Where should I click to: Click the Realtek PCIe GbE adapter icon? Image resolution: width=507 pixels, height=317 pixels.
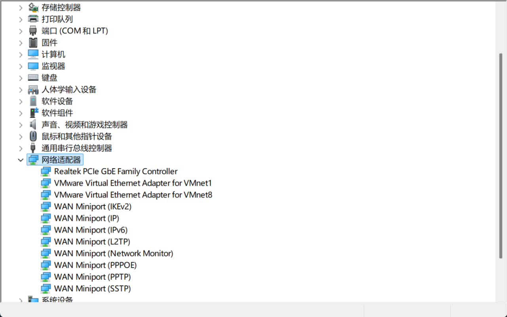tap(46, 171)
